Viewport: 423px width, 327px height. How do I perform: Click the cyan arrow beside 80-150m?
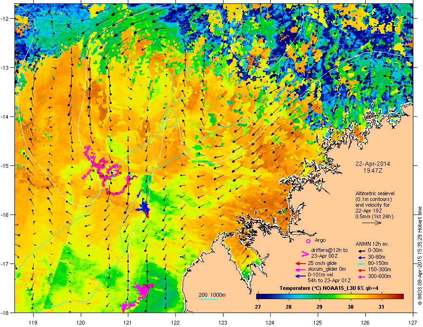(x=361, y=264)
